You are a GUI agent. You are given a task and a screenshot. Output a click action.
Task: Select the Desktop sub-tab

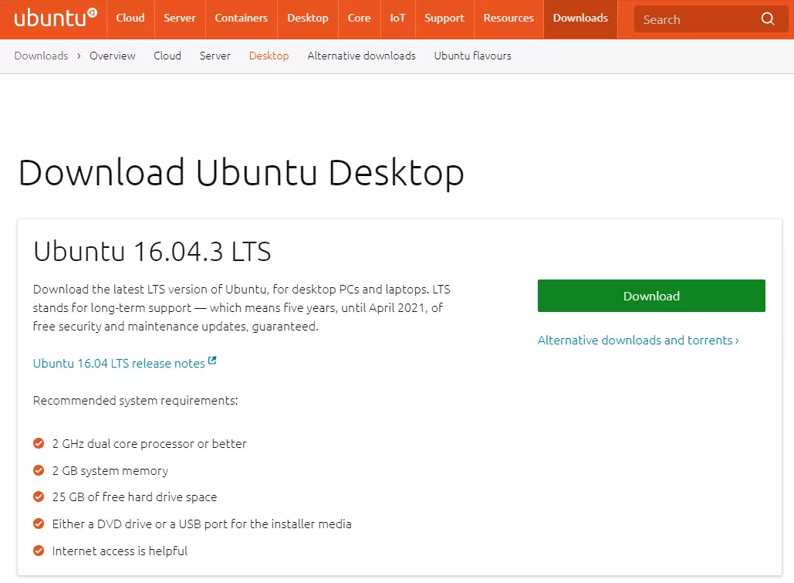[269, 56]
